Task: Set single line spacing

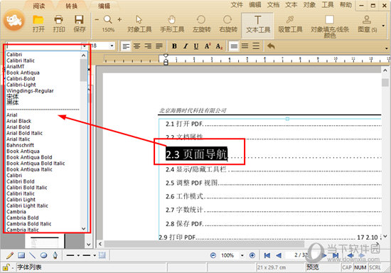Action: coord(234,46)
